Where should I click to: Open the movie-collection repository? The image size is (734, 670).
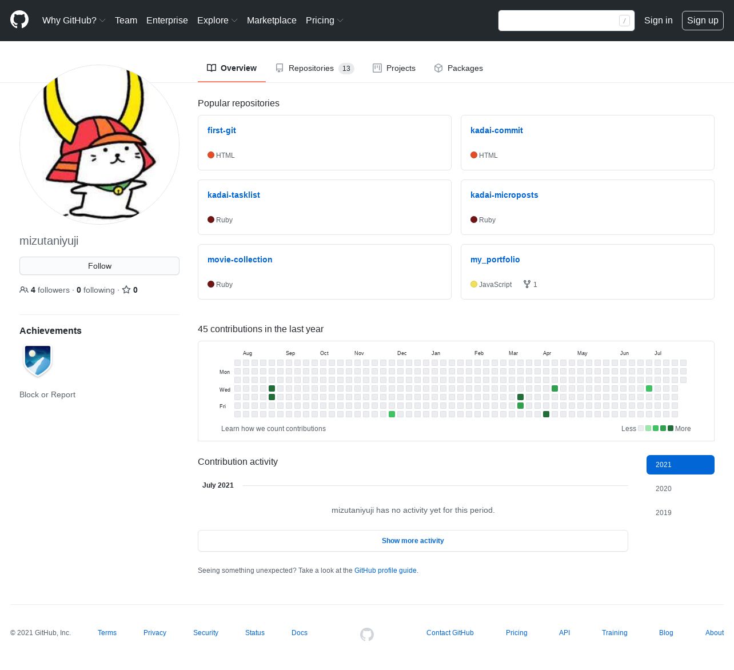click(x=240, y=260)
